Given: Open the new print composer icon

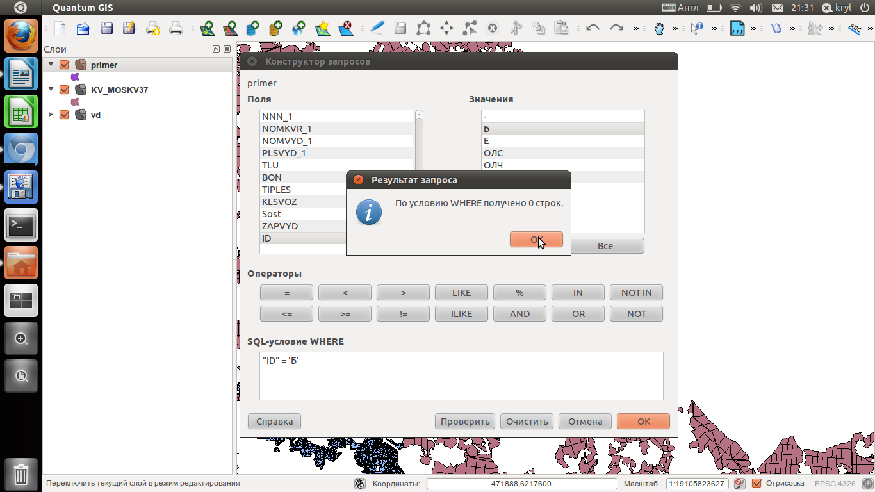Looking at the screenshot, I should coord(152,28).
